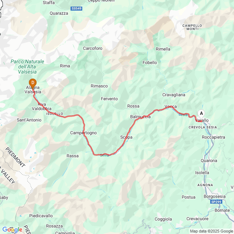234x234 pixels.
Task: Click the Vocca town label
Action: coord(171,106)
